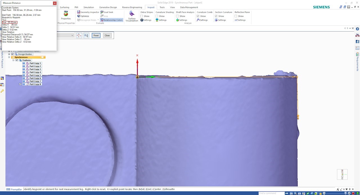Open the YouTube panel in right sidebar
The height and width of the screenshot is (195, 360).
pyautogui.click(x=357, y=35)
